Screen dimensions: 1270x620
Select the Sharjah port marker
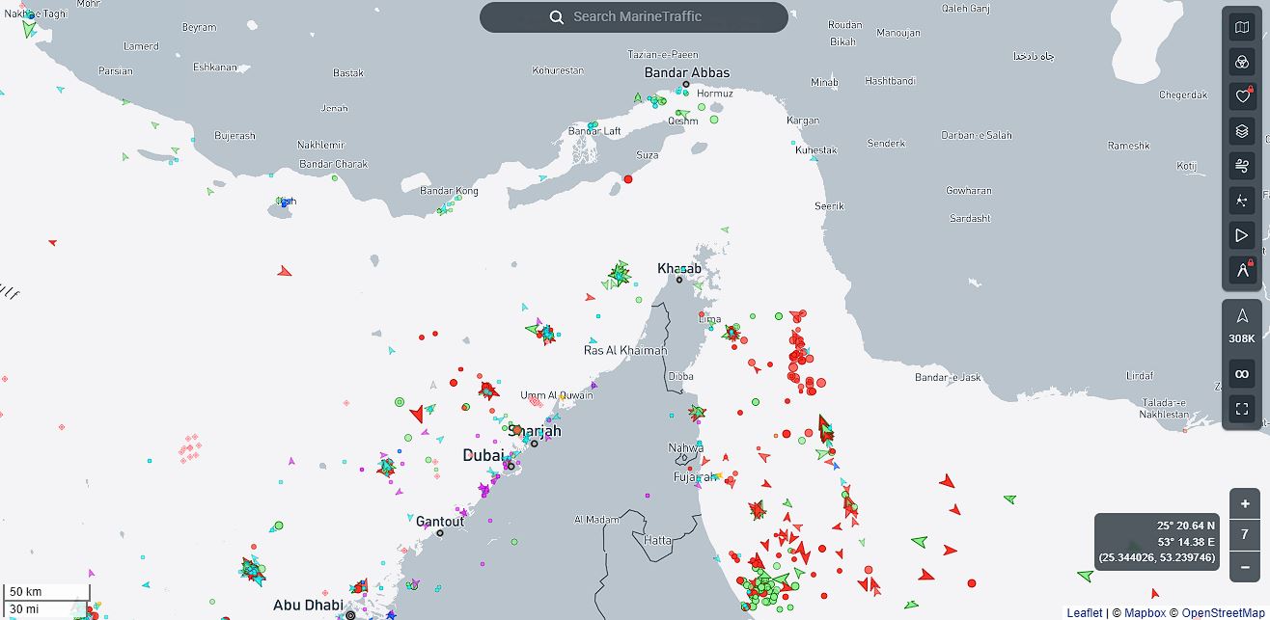point(534,444)
